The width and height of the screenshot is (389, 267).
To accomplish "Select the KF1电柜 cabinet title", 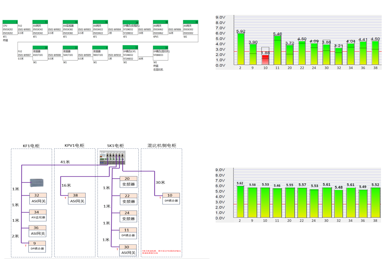I will [31, 146].
